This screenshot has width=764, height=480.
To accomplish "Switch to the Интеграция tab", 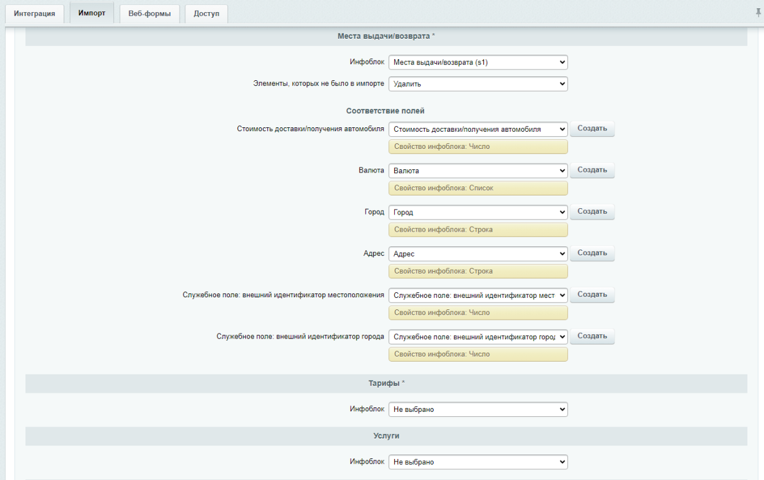I will point(34,13).
